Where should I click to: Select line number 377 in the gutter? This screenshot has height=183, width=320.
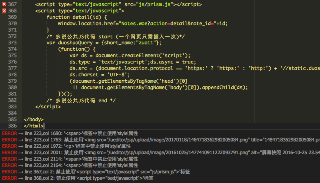[x=12, y=68]
